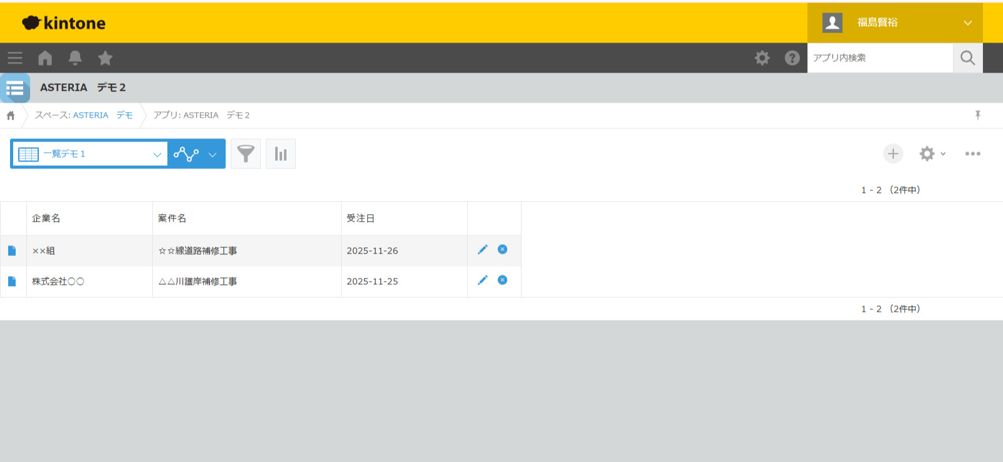The image size is (1003, 462).
Task: Open the three-dot more options menu
Action: pos(972,154)
